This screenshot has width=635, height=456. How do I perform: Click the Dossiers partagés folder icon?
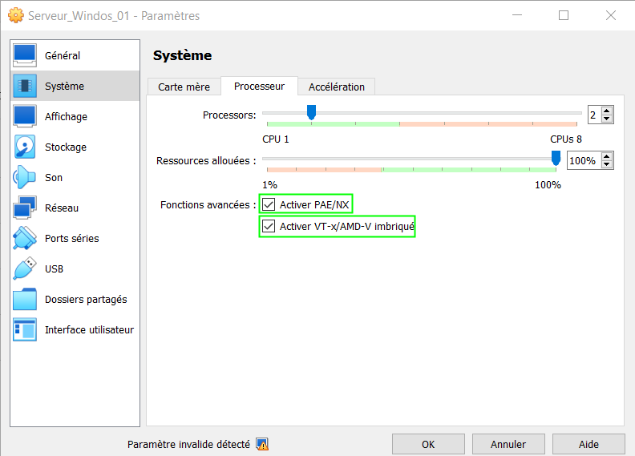click(x=25, y=299)
